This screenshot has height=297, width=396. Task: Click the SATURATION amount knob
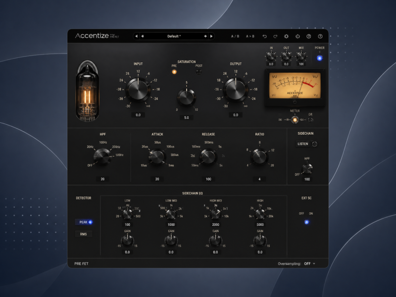click(187, 98)
